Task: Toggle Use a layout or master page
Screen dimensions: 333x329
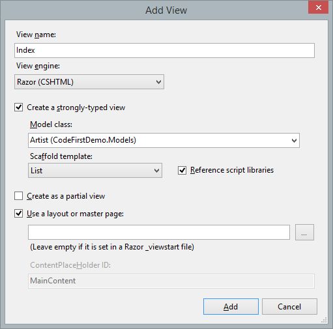Action: click(19, 214)
